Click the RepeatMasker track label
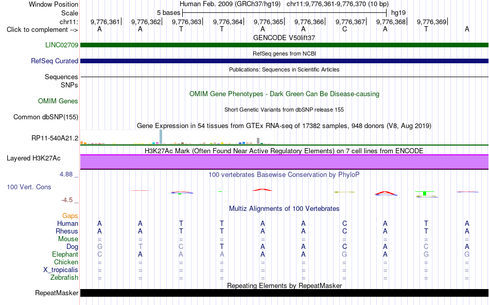 (57, 293)
